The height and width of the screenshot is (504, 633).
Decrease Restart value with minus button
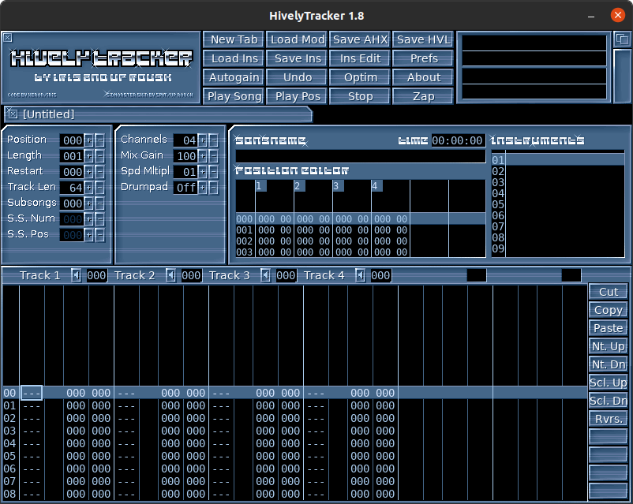[99, 172]
